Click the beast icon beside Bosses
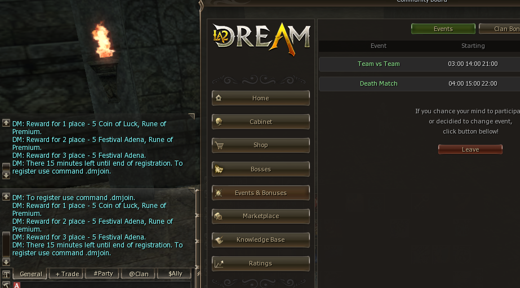Screen dimensions: 520x288 (x=219, y=169)
